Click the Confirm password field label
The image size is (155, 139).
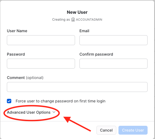click(x=96, y=54)
